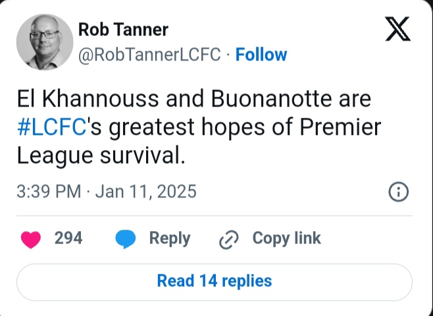Click the X logo icon
The width and height of the screenshot is (433, 316).
(397, 30)
